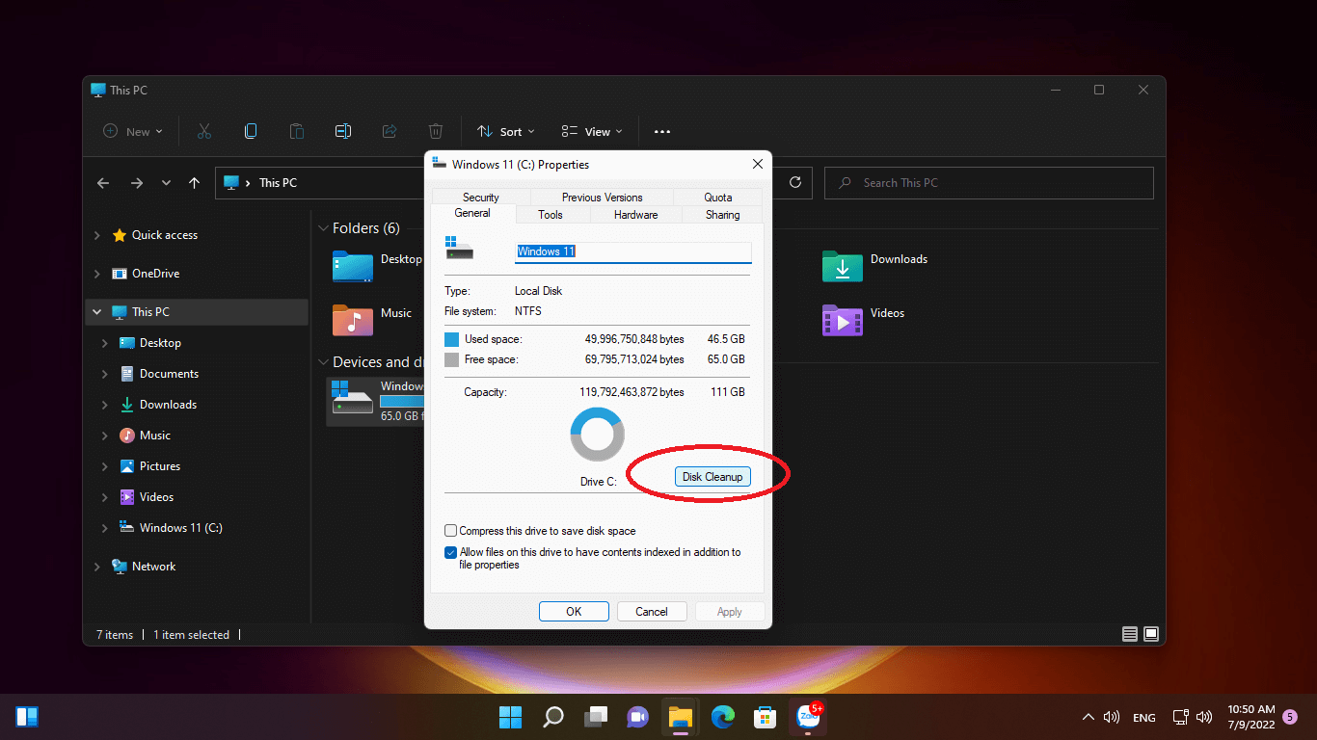The height and width of the screenshot is (740, 1317).
Task: Open taskbar Search
Action: [x=553, y=717]
